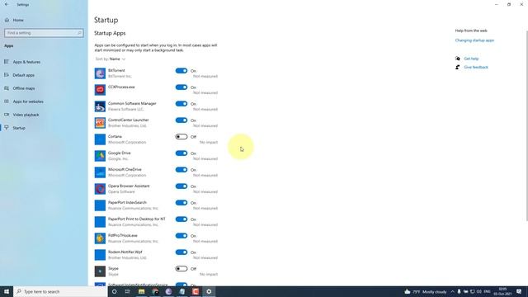Open the Windows Start menu
Screen dimensions: 528x297
(x=7, y=291)
